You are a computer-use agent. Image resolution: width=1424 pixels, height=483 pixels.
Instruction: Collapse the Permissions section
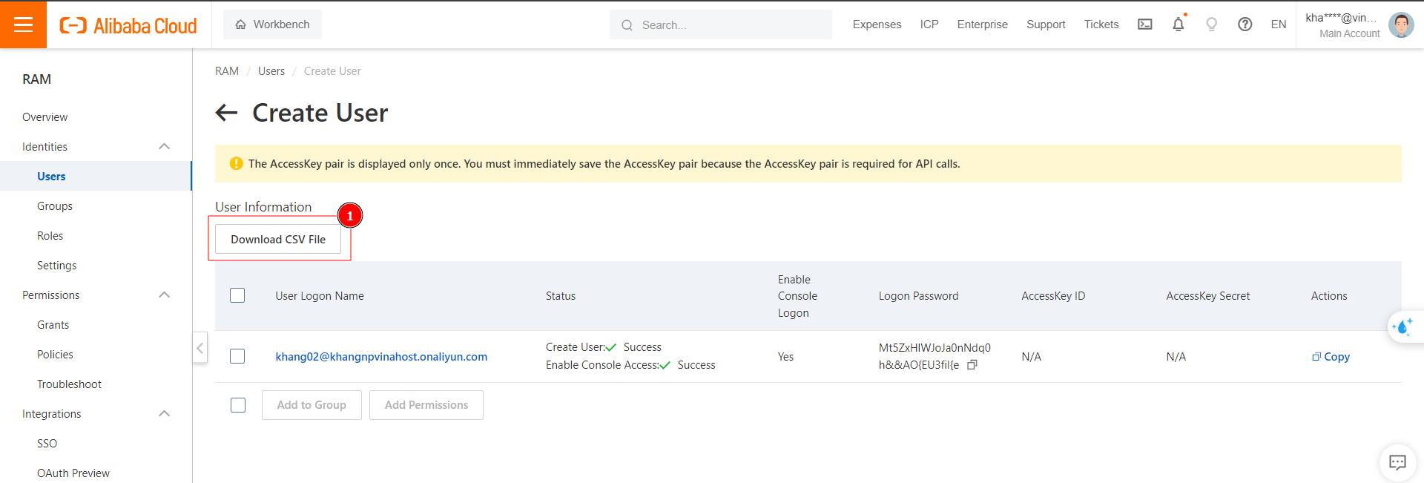pyautogui.click(x=165, y=295)
